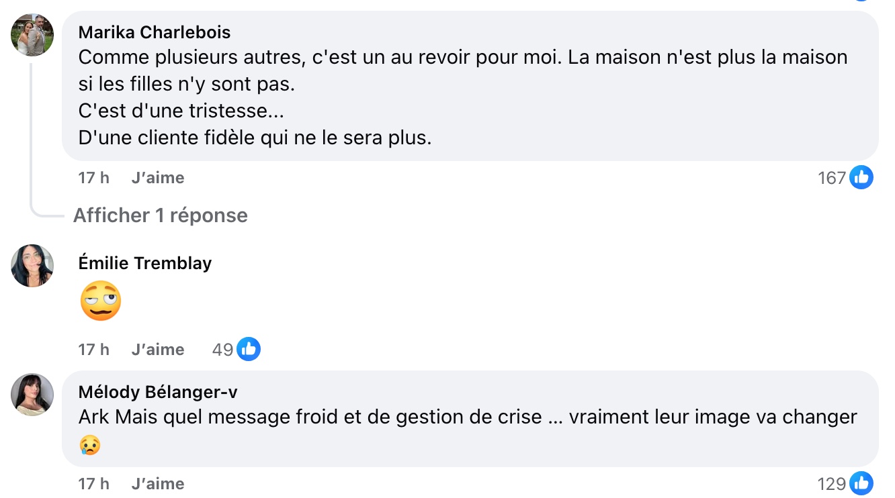Visit Marika Charlebois's profile via her name
895x498 pixels.
click(x=155, y=32)
